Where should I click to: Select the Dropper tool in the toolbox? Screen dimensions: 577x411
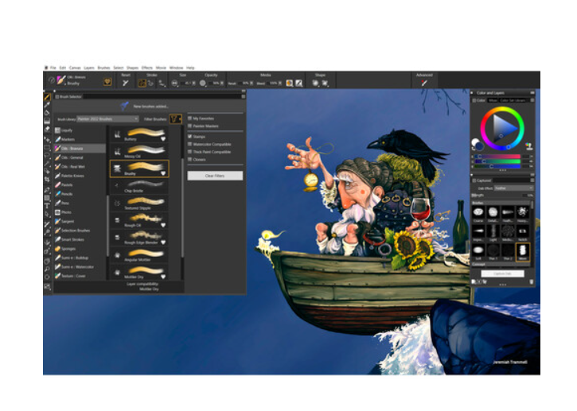[48, 105]
